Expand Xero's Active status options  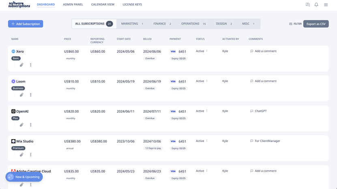coord(207,51)
